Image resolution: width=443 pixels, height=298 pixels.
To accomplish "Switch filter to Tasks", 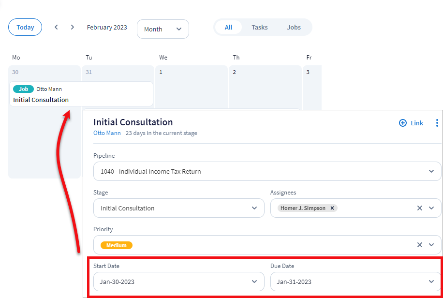I will point(260,27).
